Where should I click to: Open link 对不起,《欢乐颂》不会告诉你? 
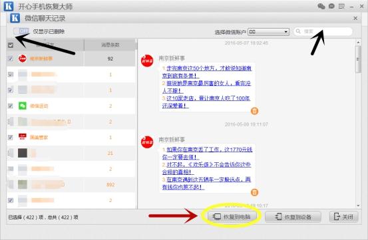pyautogui.click(x=206, y=168)
